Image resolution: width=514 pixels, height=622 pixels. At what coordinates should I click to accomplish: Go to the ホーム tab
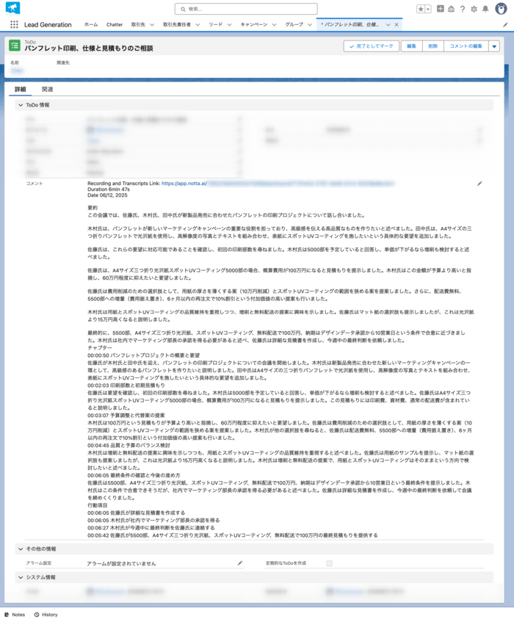(x=91, y=24)
